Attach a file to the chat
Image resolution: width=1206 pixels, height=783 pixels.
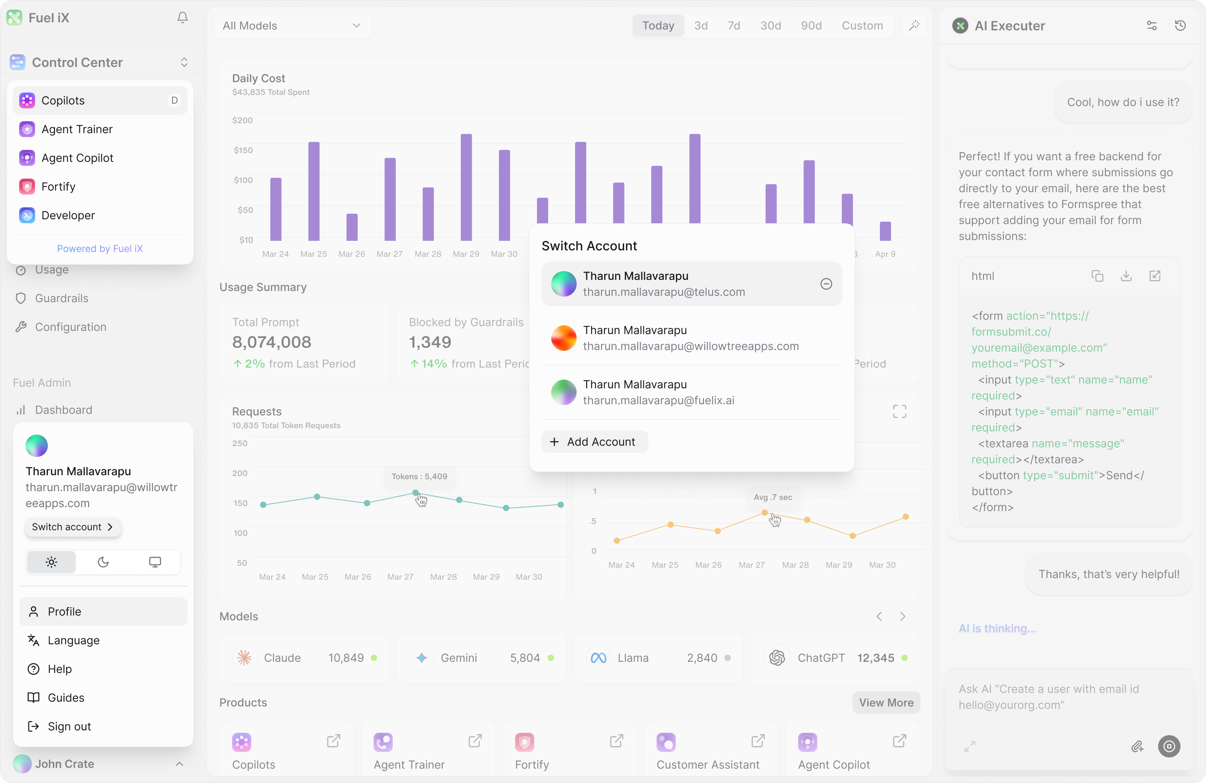[x=1137, y=746]
